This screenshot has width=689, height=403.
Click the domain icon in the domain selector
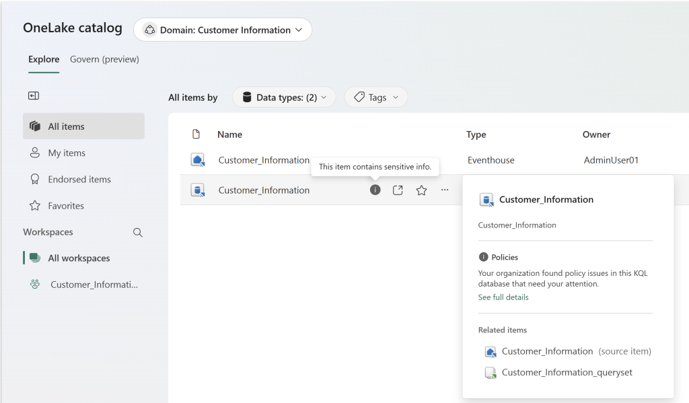(150, 30)
